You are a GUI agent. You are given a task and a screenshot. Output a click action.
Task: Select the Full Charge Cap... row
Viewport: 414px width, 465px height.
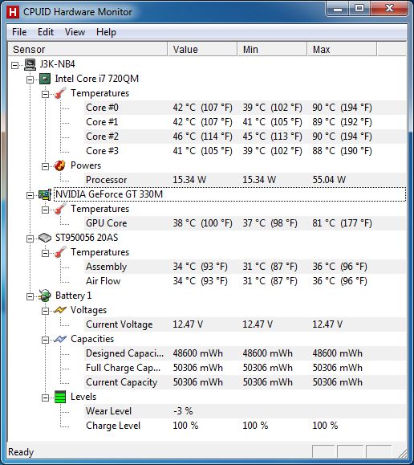coord(245,368)
